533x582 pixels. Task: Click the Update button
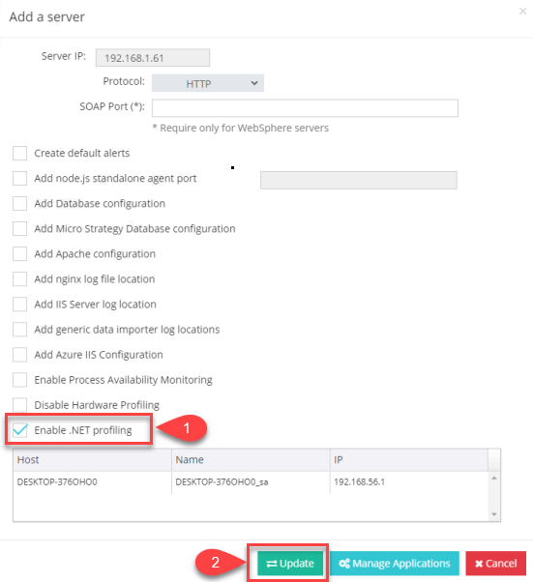click(290, 564)
